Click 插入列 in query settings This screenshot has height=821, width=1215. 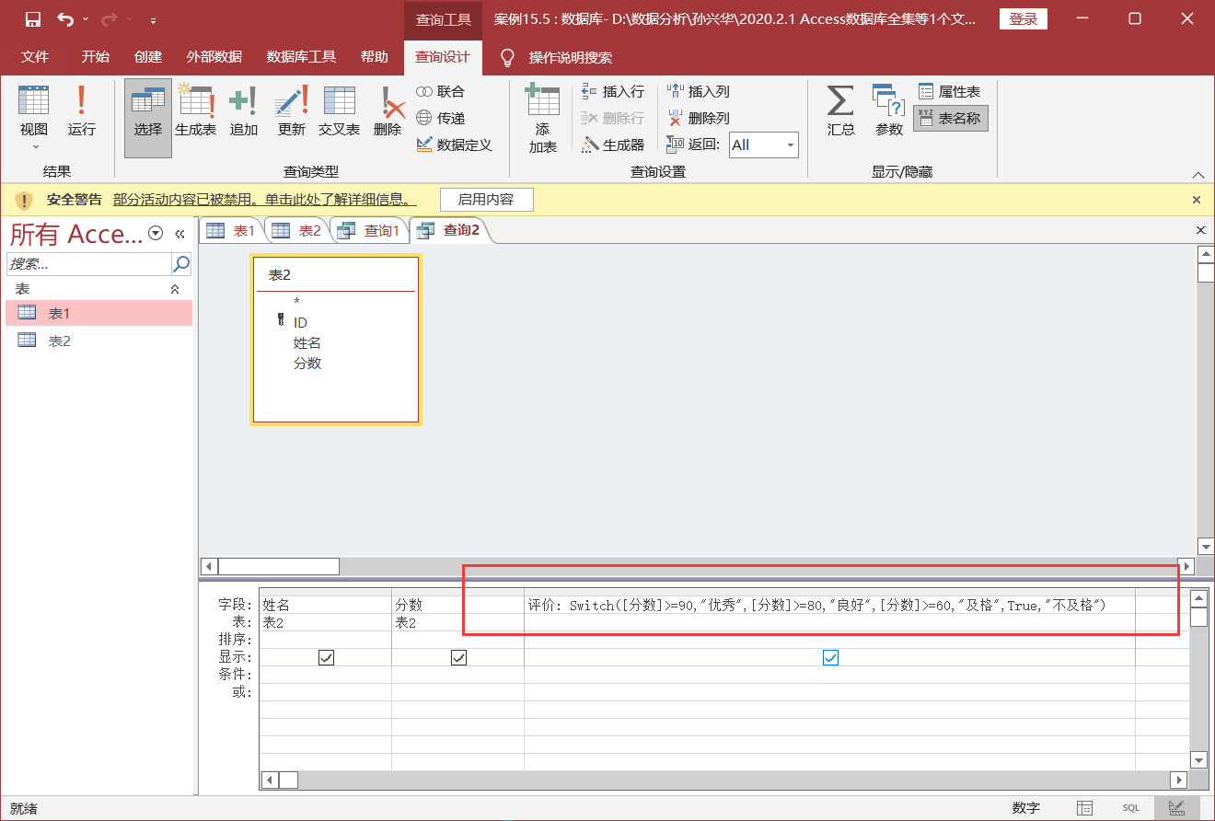699,92
